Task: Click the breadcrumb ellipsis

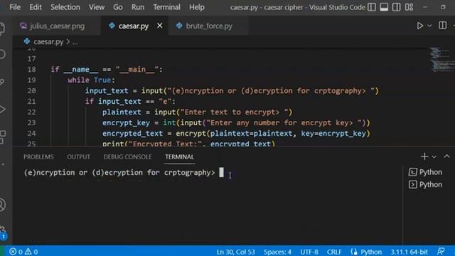Action: click(75, 43)
